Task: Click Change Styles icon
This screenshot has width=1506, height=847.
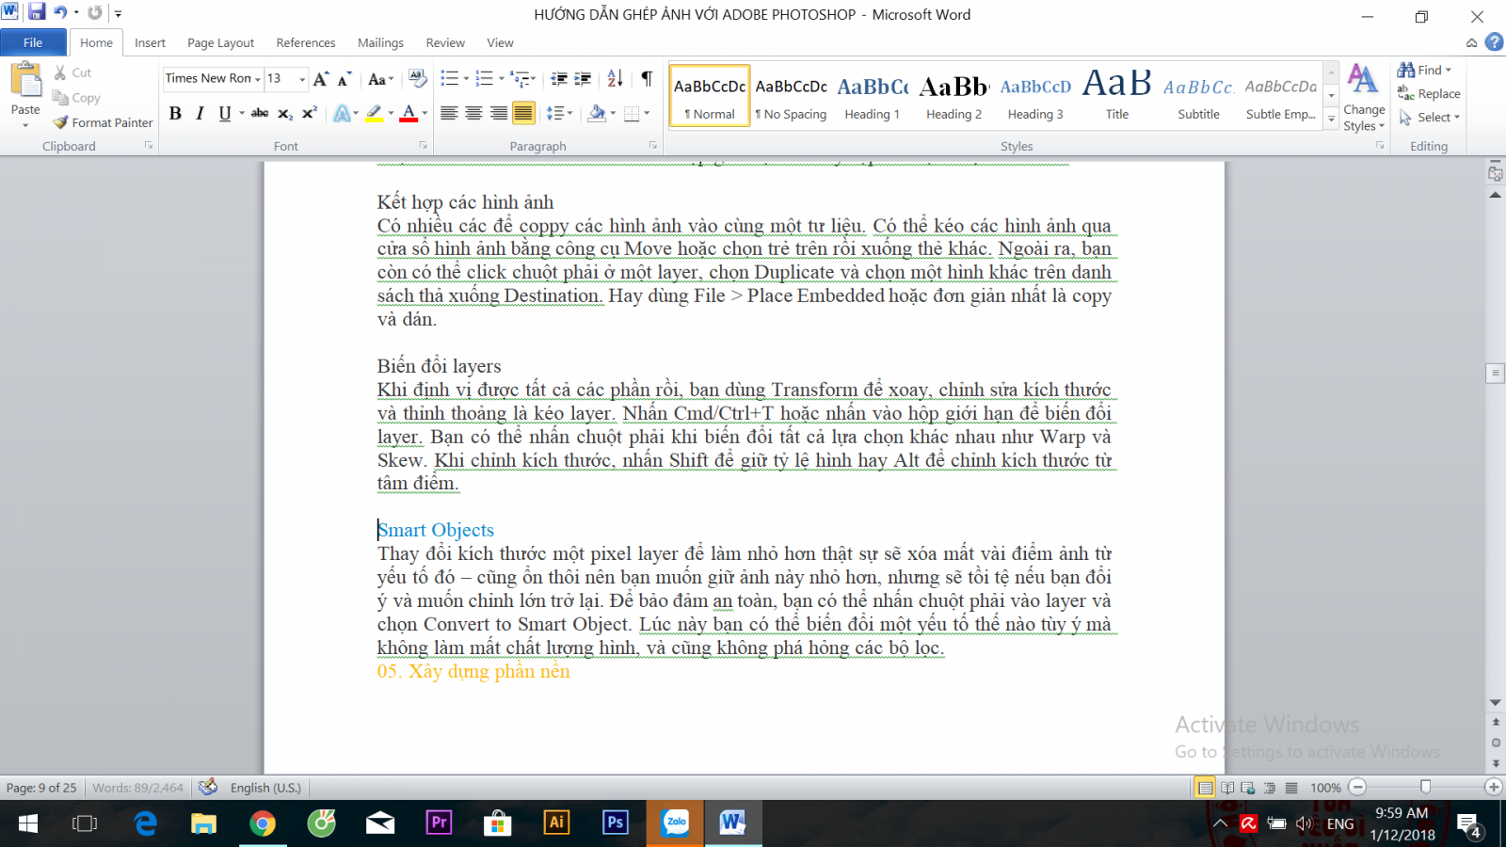Action: 1363,79
